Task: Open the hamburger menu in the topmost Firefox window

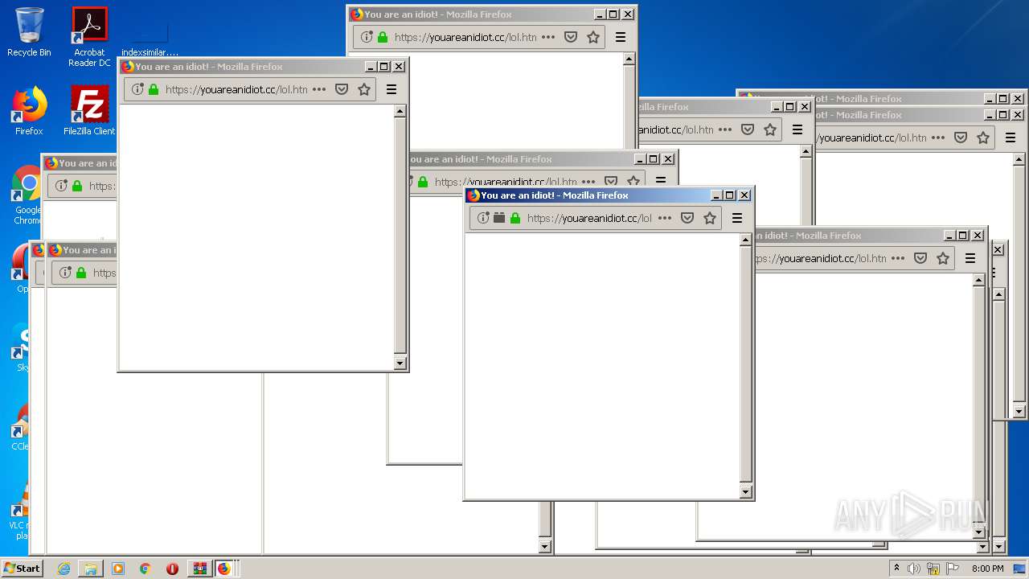Action: pyautogui.click(x=621, y=37)
